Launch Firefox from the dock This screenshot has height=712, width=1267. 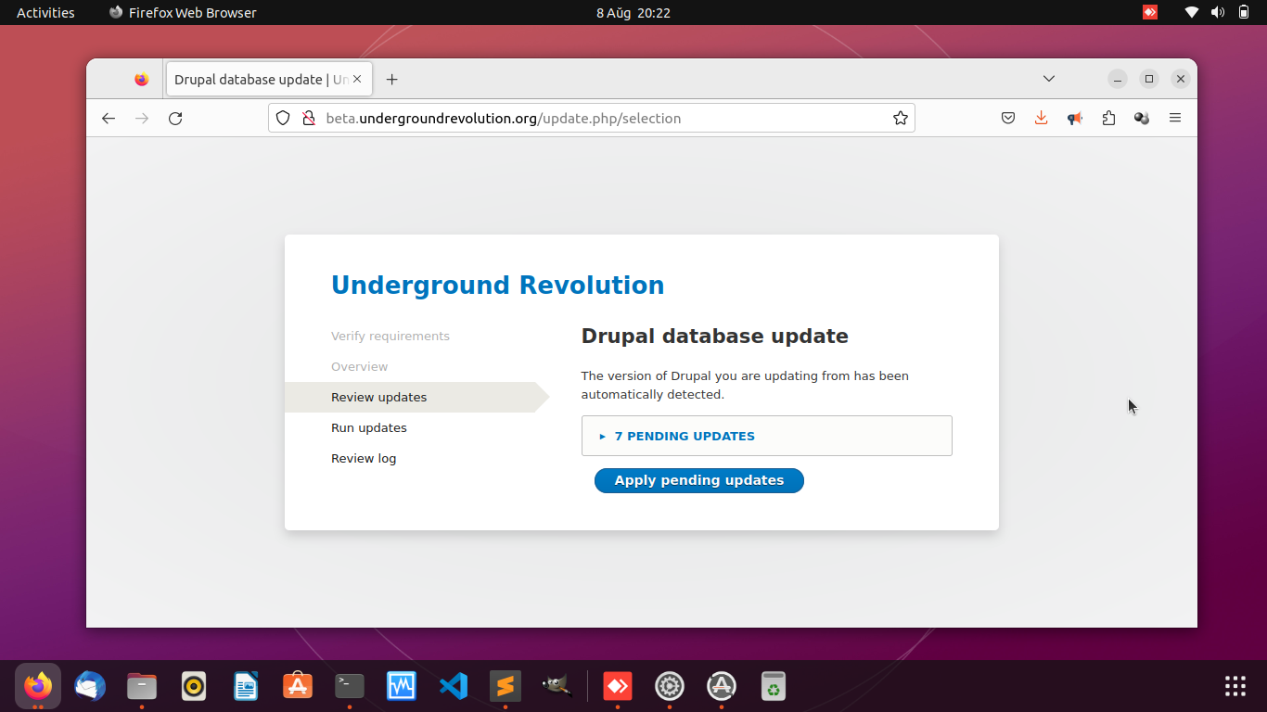(38, 686)
